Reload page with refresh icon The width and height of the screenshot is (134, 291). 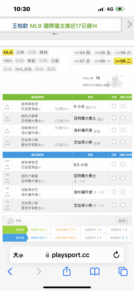[x=116, y=255]
